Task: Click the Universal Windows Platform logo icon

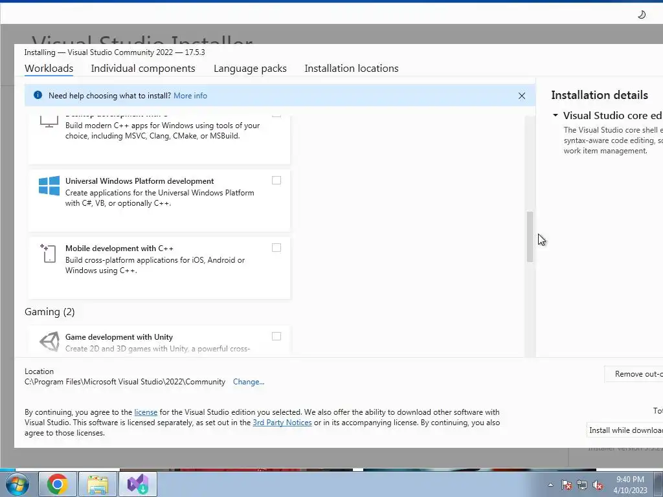Action: click(49, 186)
